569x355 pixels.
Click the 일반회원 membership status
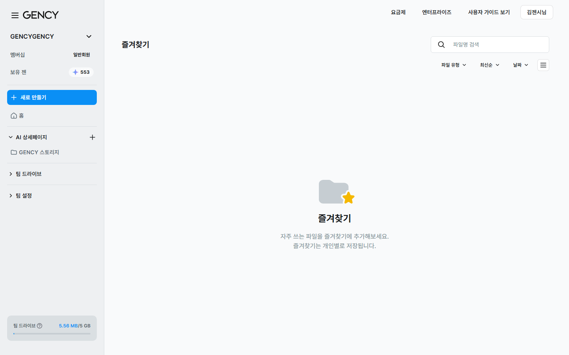pyautogui.click(x=81, y=55)
